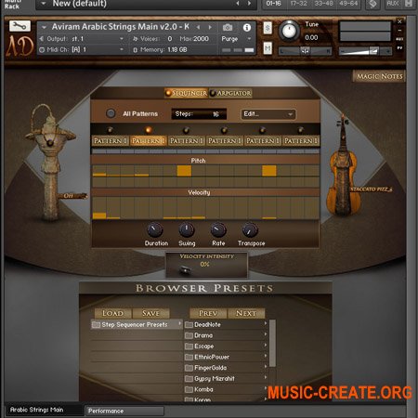The image size is (418, 418).
Task: Click the camera snapshot icon
Action: [x=228, y=28]
